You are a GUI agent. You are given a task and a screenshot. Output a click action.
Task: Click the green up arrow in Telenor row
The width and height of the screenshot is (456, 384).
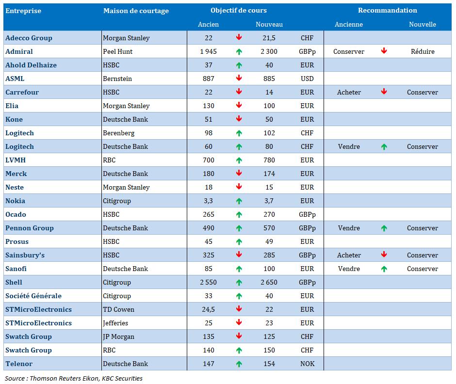[239, 364]
